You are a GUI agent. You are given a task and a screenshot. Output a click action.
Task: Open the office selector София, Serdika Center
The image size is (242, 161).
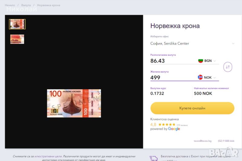click(x=192, y=43)
